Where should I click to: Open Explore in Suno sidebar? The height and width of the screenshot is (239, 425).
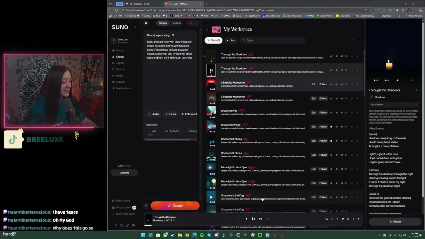coord(119,82)
